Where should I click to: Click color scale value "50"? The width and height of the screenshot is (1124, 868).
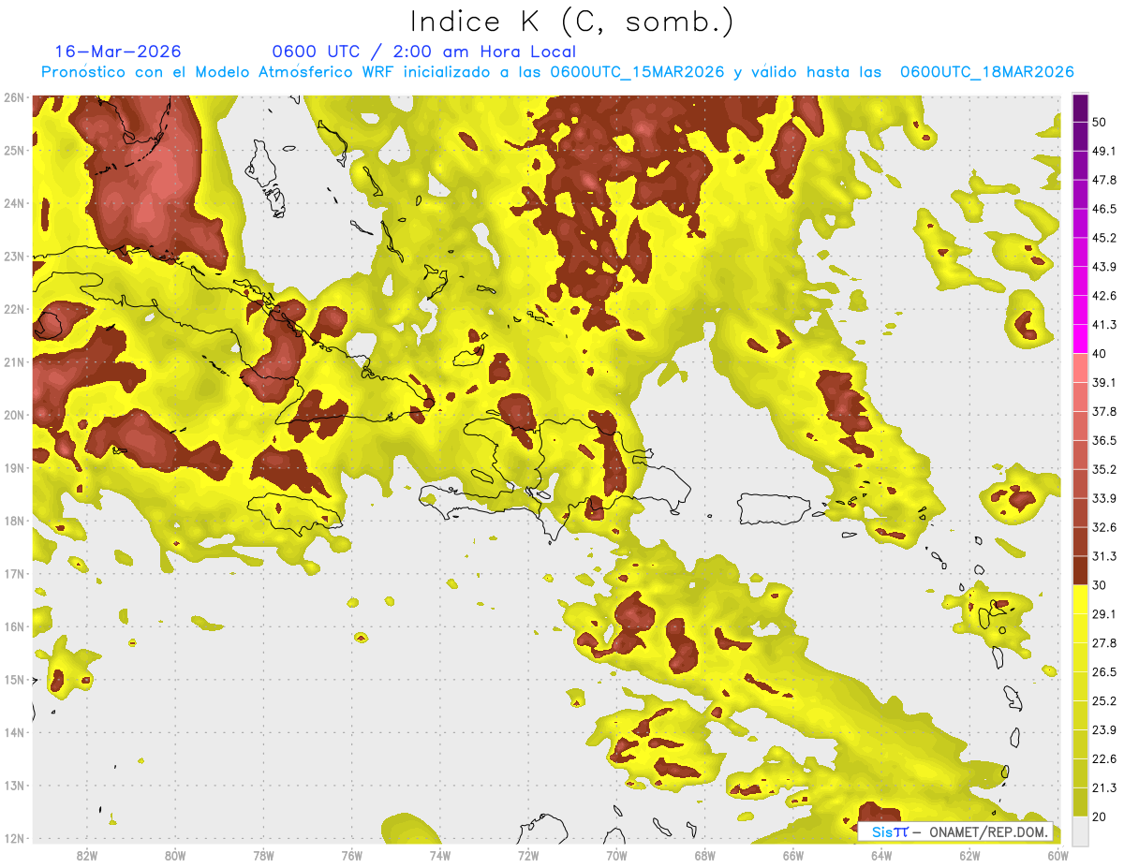1100,124
